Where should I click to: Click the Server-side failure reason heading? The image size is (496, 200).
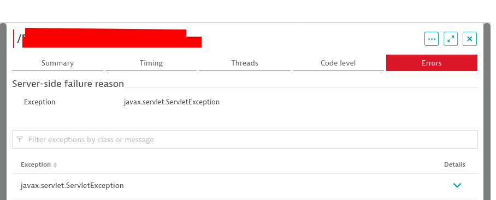68,84
